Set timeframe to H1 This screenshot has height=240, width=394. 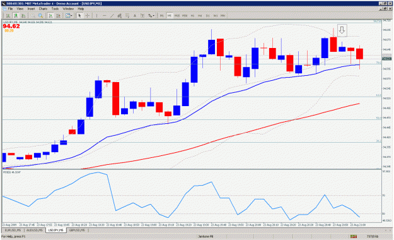point(192,16)
